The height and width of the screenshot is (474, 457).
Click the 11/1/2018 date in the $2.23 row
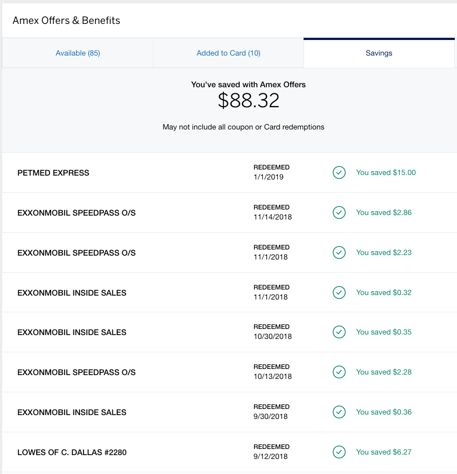pos(270,257)
